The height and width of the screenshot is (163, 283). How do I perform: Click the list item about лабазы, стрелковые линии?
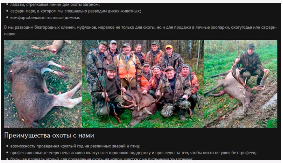pos(55,5)
